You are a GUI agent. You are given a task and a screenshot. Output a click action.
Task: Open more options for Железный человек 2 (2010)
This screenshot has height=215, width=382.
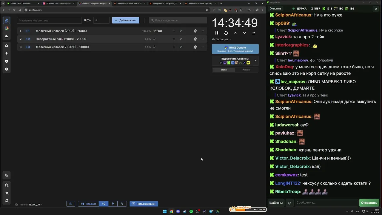tap(203, 47)
